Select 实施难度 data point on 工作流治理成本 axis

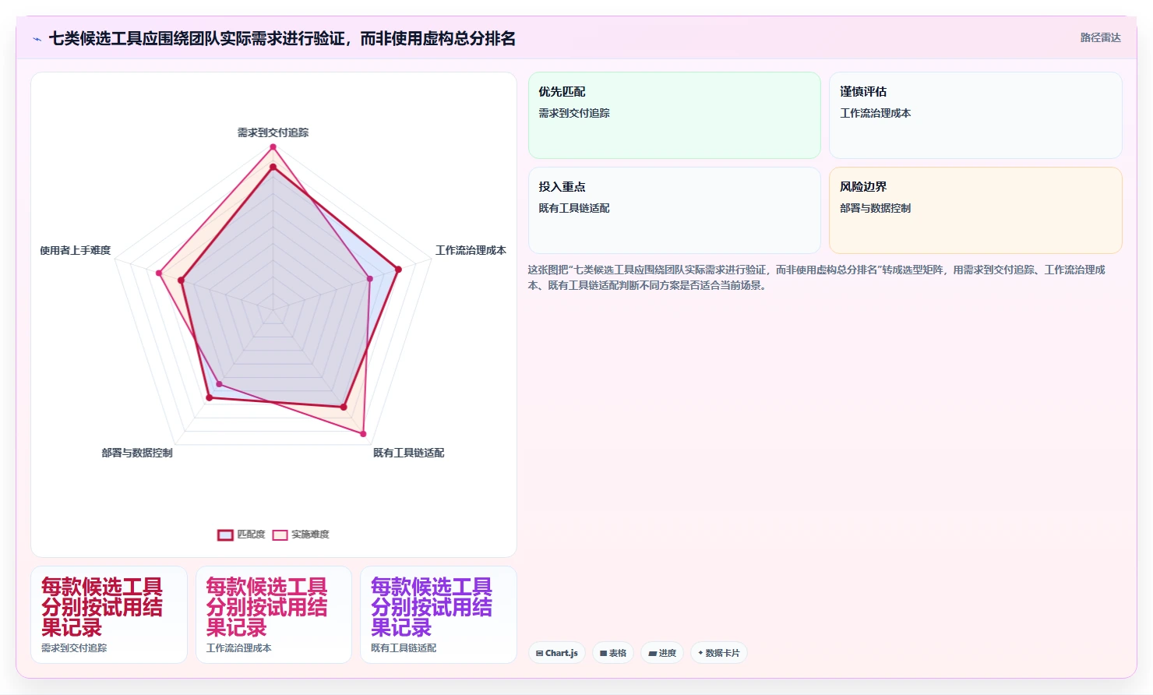click(x=370, y=278)
